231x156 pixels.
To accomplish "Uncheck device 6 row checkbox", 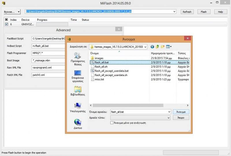I will 7,24.
